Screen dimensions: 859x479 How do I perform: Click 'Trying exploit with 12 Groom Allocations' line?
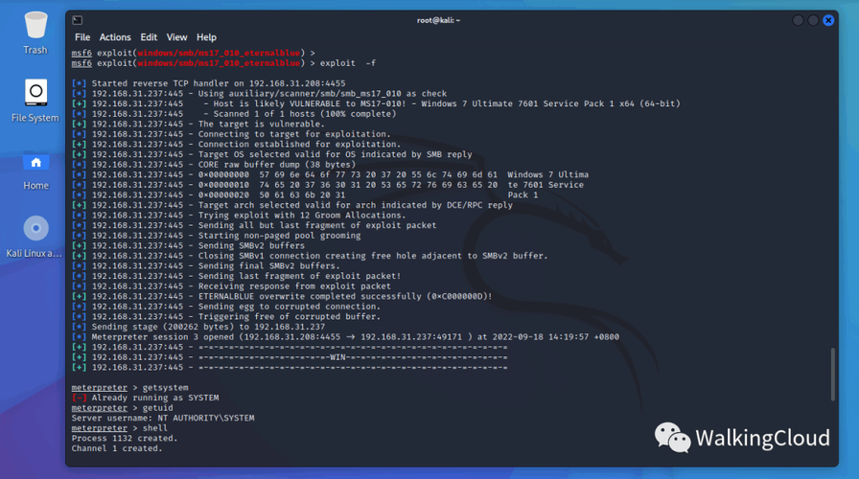(239, 216)
